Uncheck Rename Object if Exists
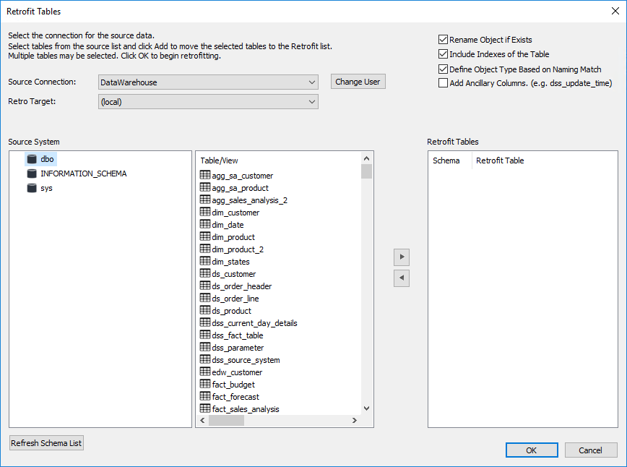The width and height of the screenshot is (627, 467). [443, 40]
